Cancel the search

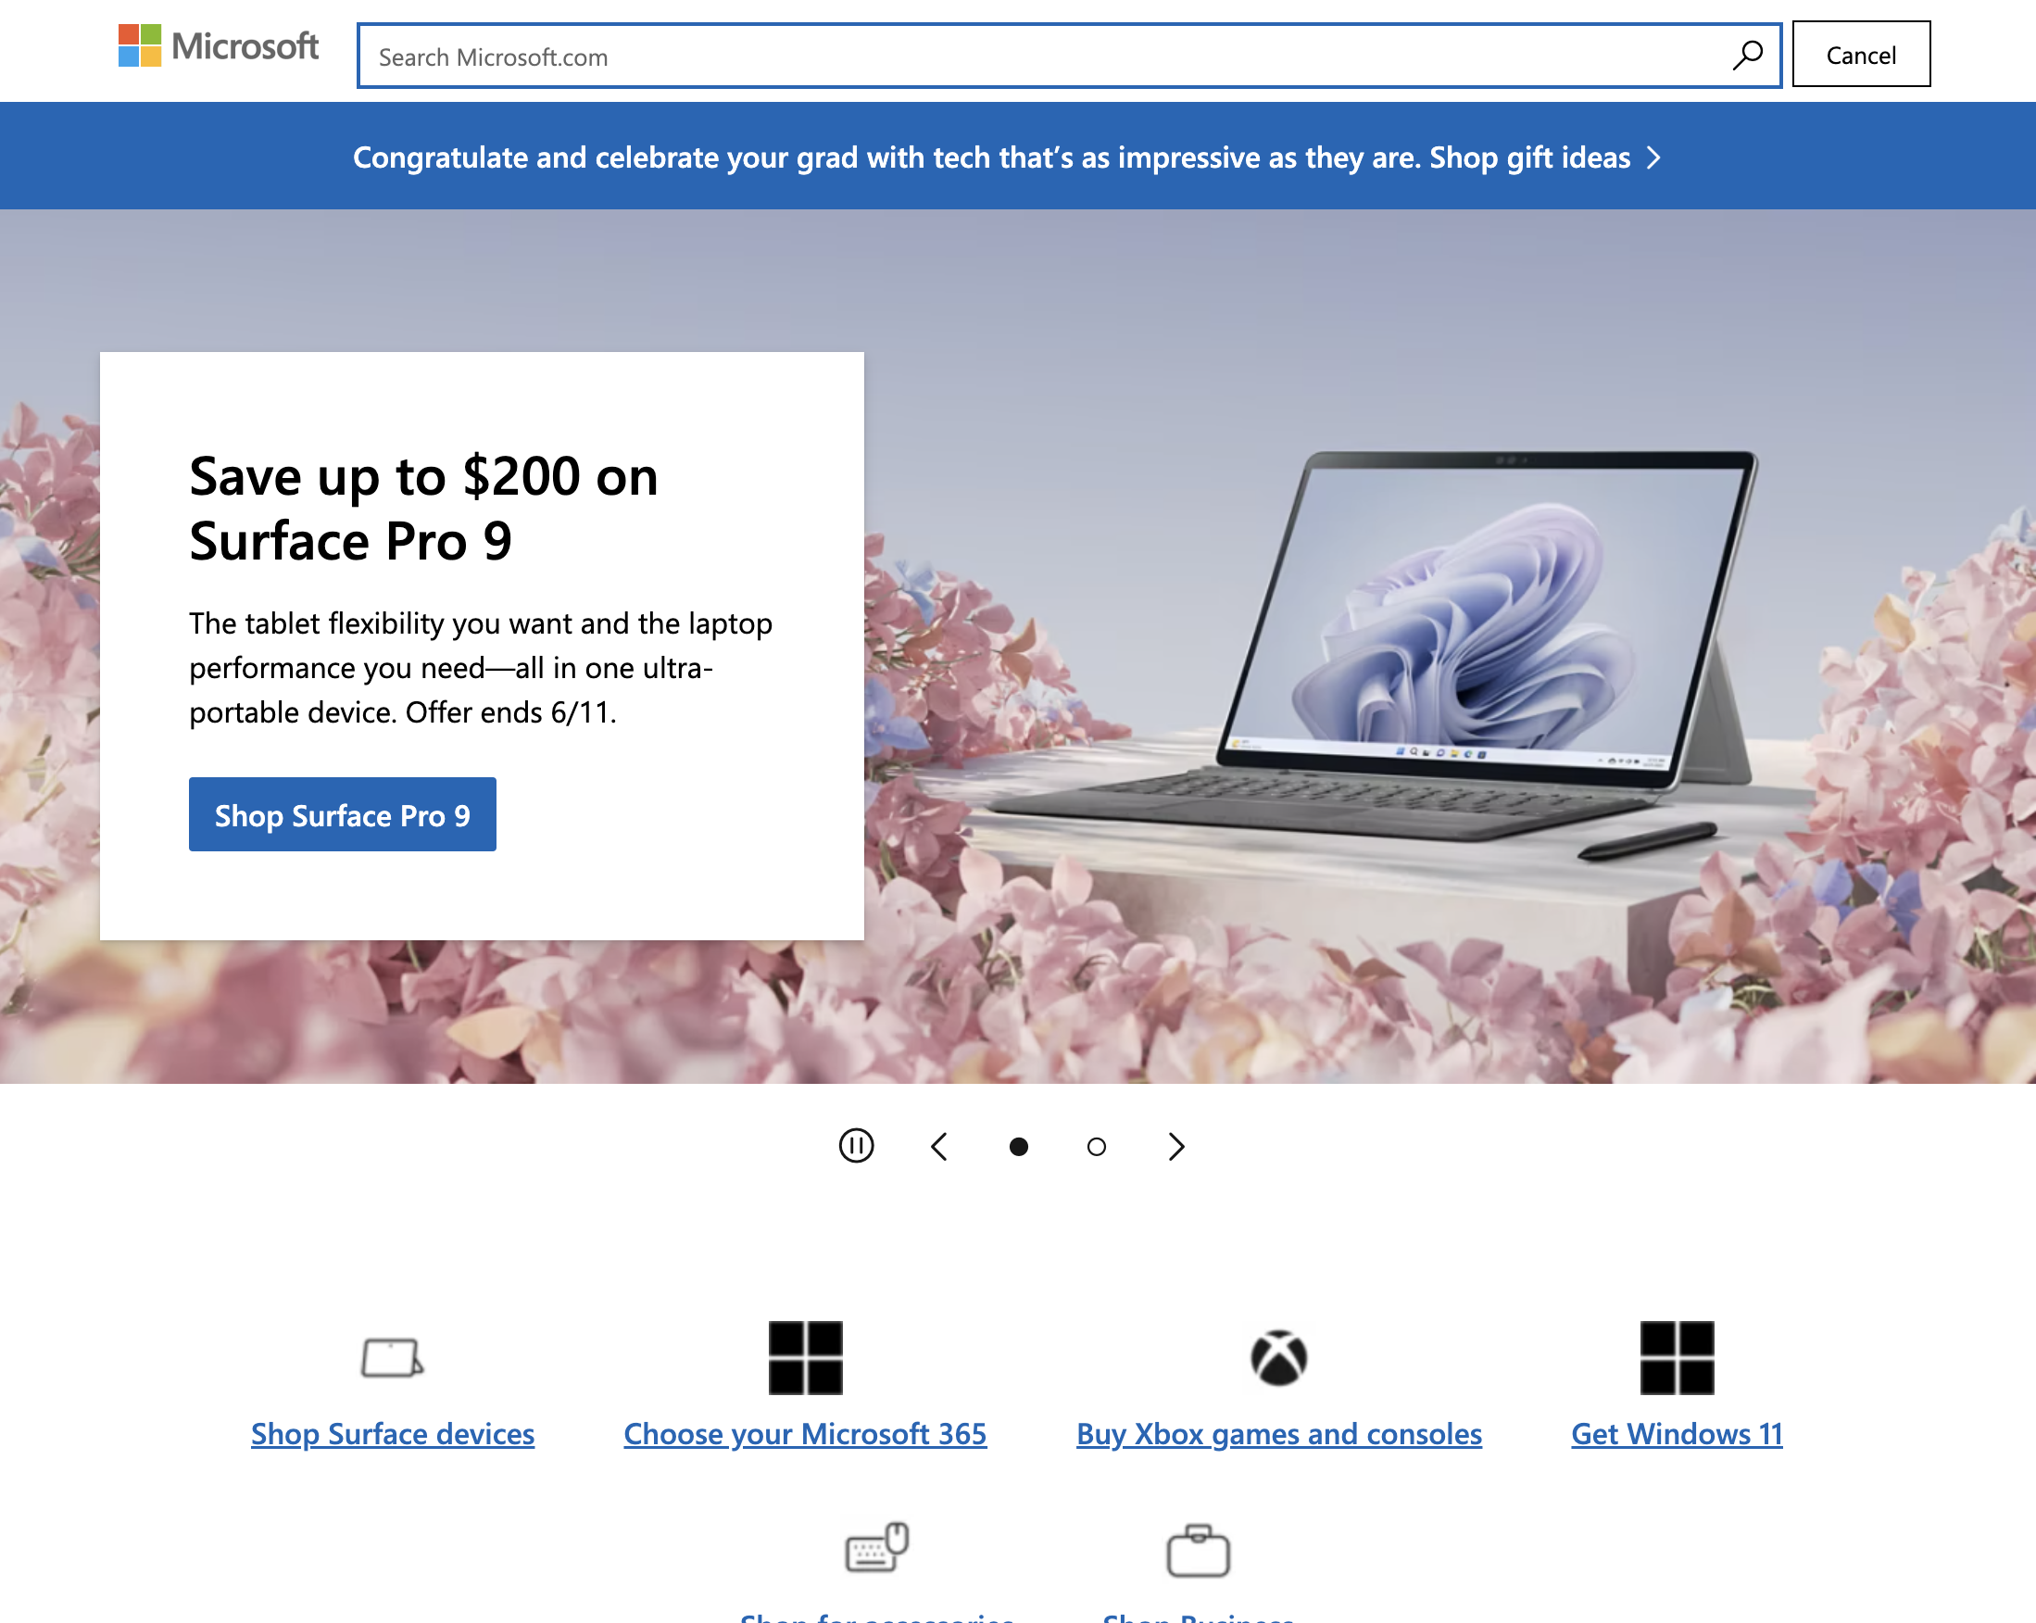click(x=1860, y=54)
